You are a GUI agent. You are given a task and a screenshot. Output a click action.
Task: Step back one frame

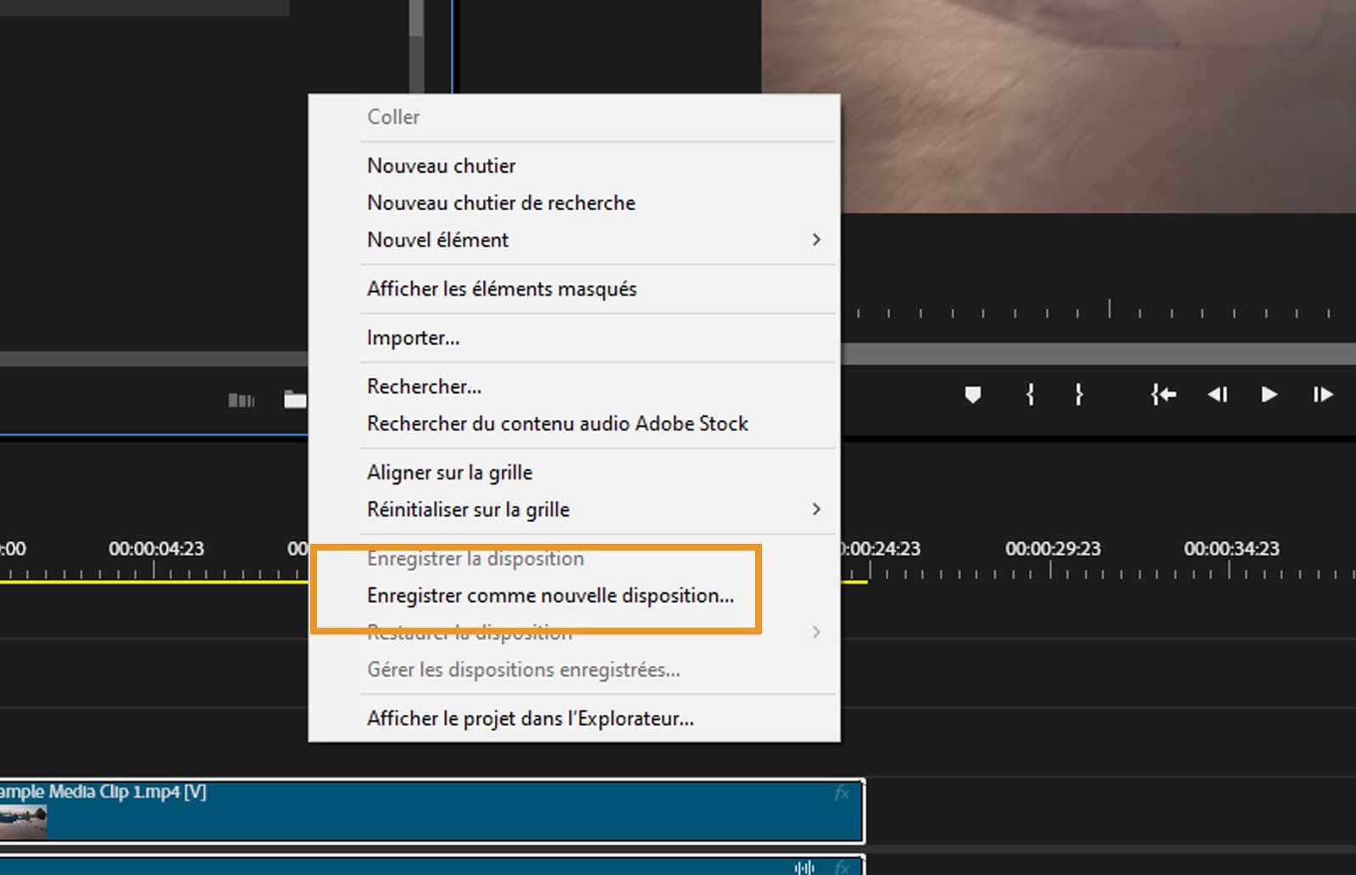tap(1217, 395)
